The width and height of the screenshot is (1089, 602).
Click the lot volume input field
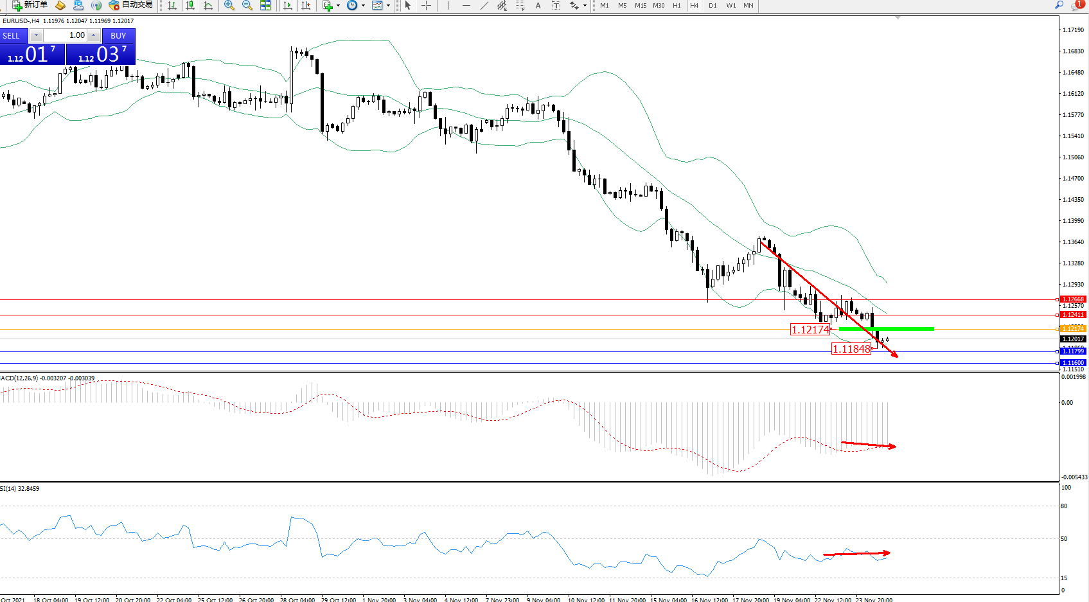[x=65, y=35]
